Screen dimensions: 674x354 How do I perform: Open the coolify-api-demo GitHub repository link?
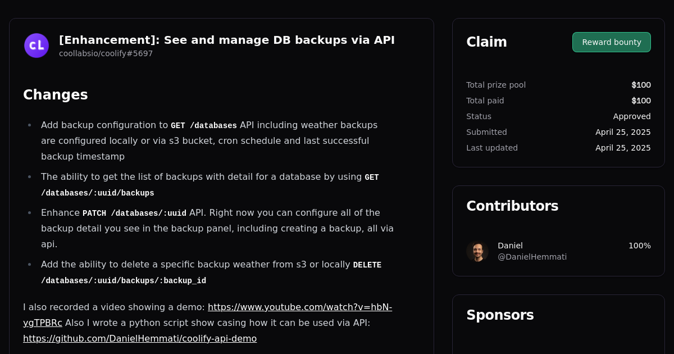[139, 338]
